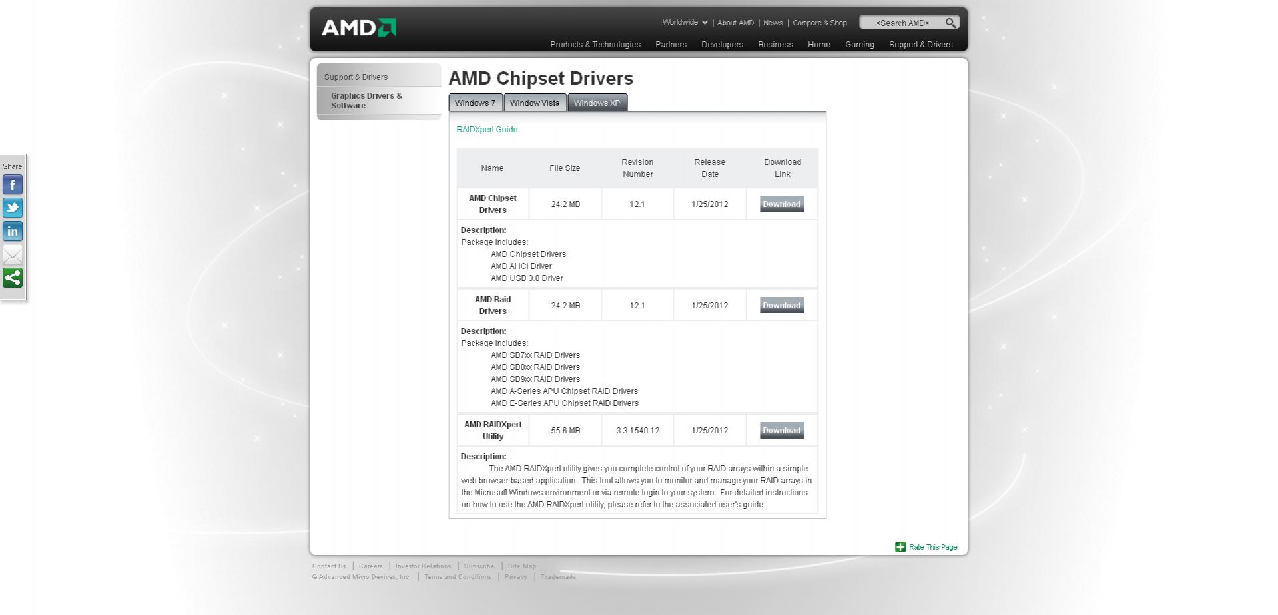The width and height of the screenshot is (1278, 615).
Task: Click the Name column header
Action: coord(492,168)
